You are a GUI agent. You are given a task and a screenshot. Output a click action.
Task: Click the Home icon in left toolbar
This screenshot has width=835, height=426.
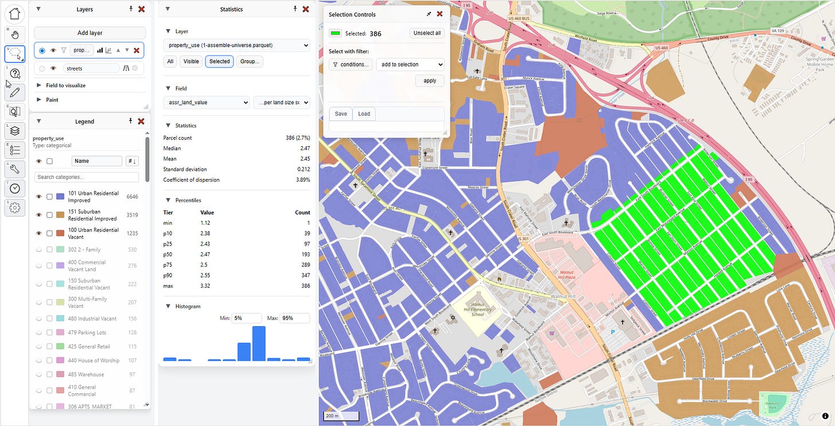tap(15, 13)
